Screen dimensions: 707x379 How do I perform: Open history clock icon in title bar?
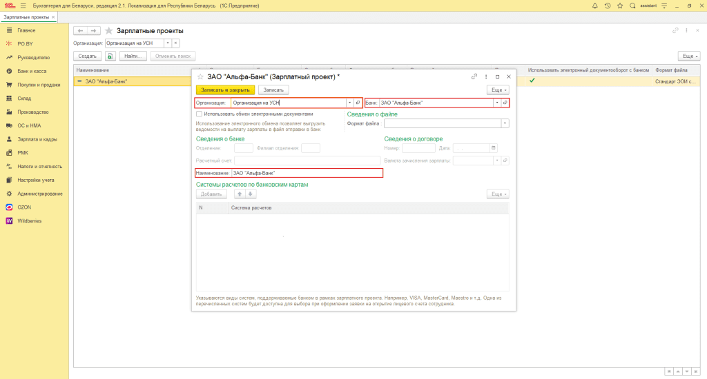coord(608,6)
